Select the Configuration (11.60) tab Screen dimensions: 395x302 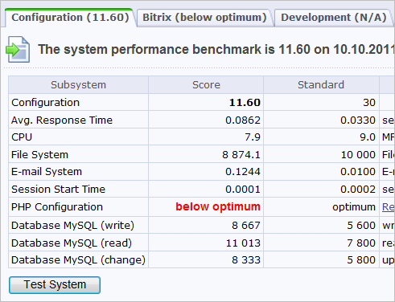pyautogui.click(x=70, y=18)
